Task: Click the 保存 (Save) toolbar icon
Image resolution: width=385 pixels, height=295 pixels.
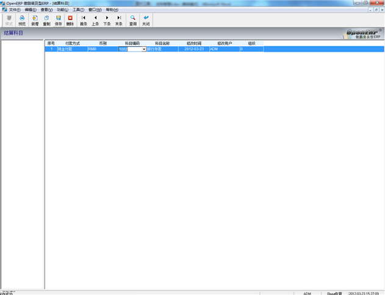Action: pos(58,20)
